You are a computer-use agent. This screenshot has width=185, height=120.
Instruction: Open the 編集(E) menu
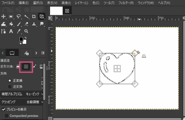click(x=23, y=3)
